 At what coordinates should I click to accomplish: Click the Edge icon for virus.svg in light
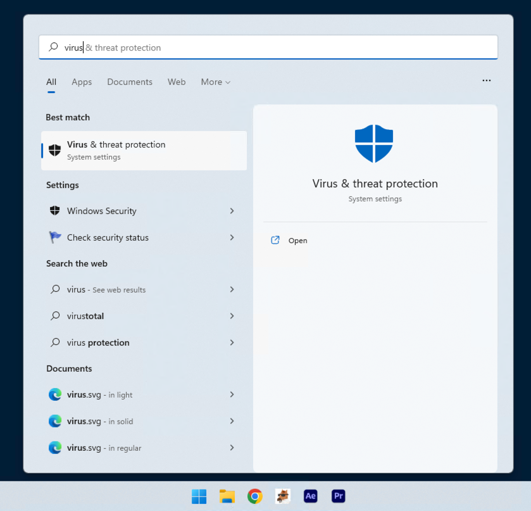click(55, 394)
